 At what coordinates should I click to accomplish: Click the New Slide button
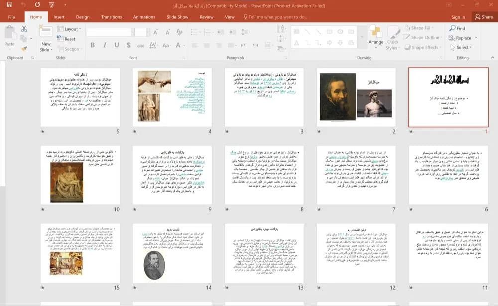pos(46,39)
